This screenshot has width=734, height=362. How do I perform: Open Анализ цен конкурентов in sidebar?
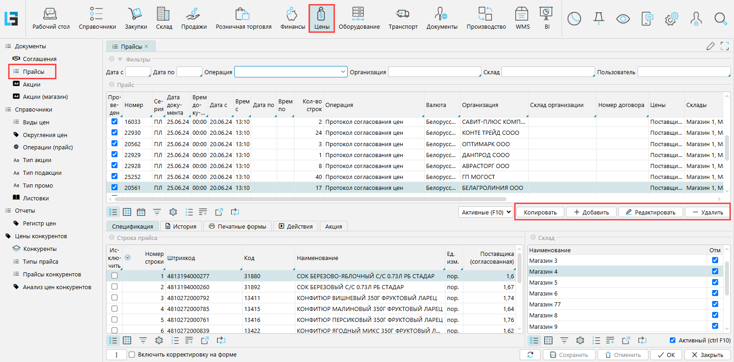(57, 287)
